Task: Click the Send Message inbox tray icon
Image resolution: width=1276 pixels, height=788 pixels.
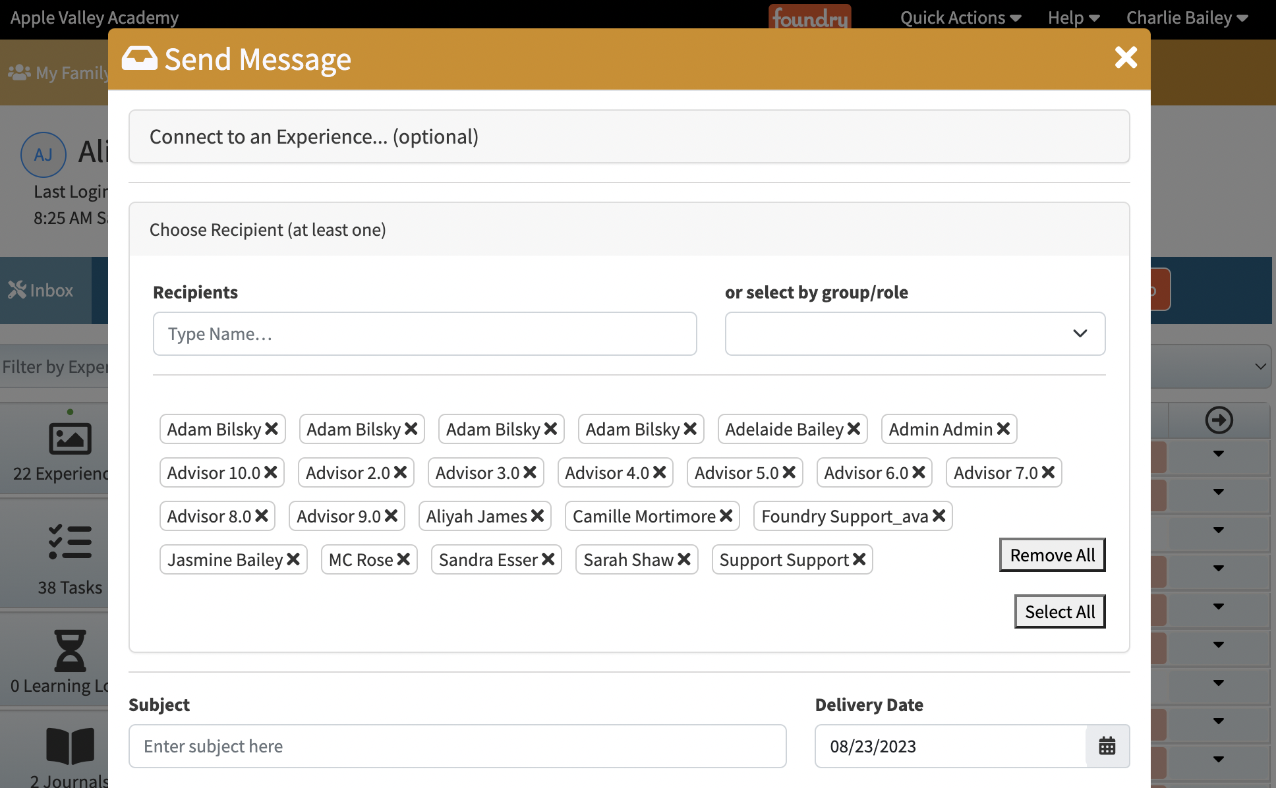Action: (x=140, y=59)
